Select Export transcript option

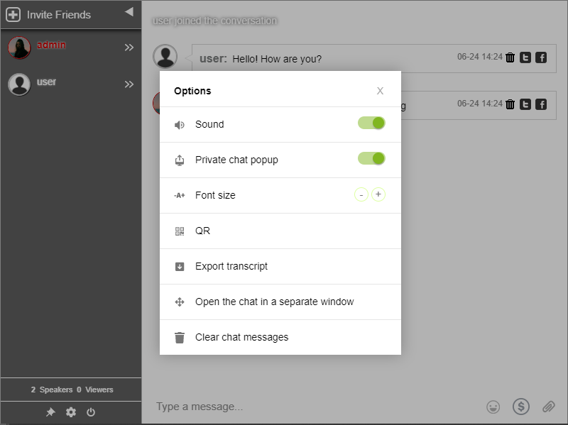click(280, 267)
